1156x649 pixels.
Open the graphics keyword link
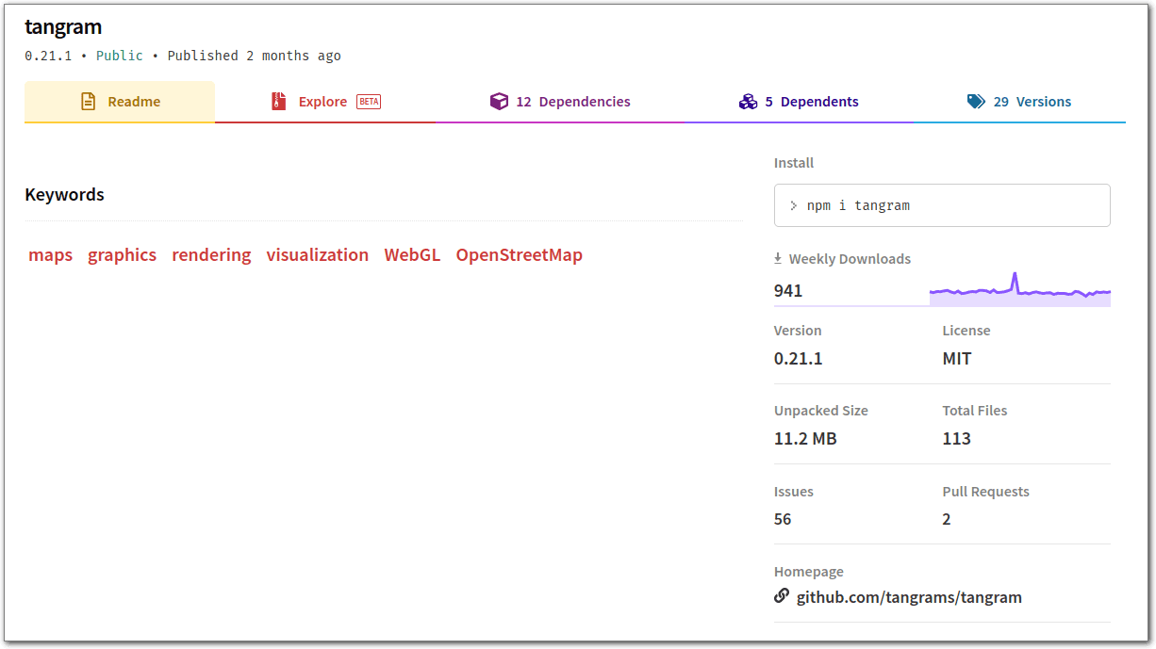[x=123, y=255]
